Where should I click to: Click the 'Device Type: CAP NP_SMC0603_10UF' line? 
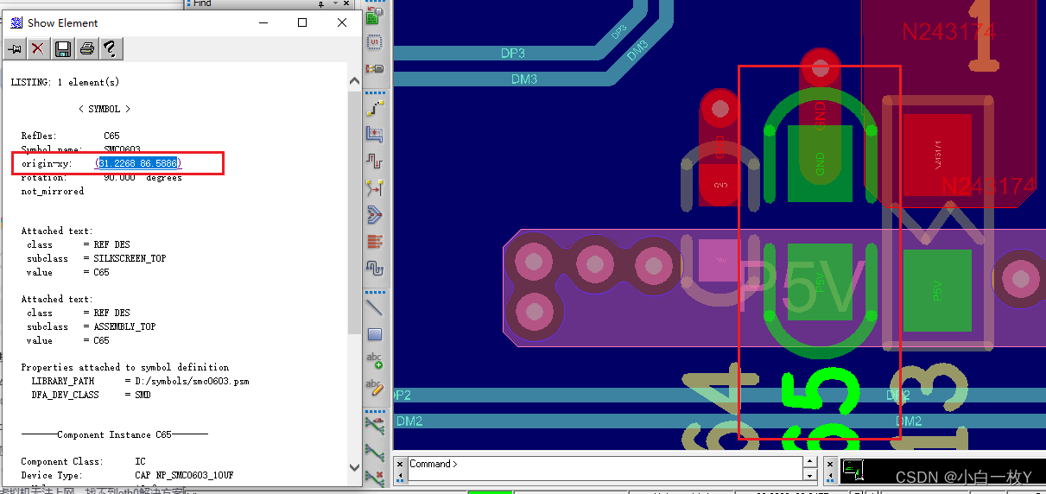coord(127,475)
